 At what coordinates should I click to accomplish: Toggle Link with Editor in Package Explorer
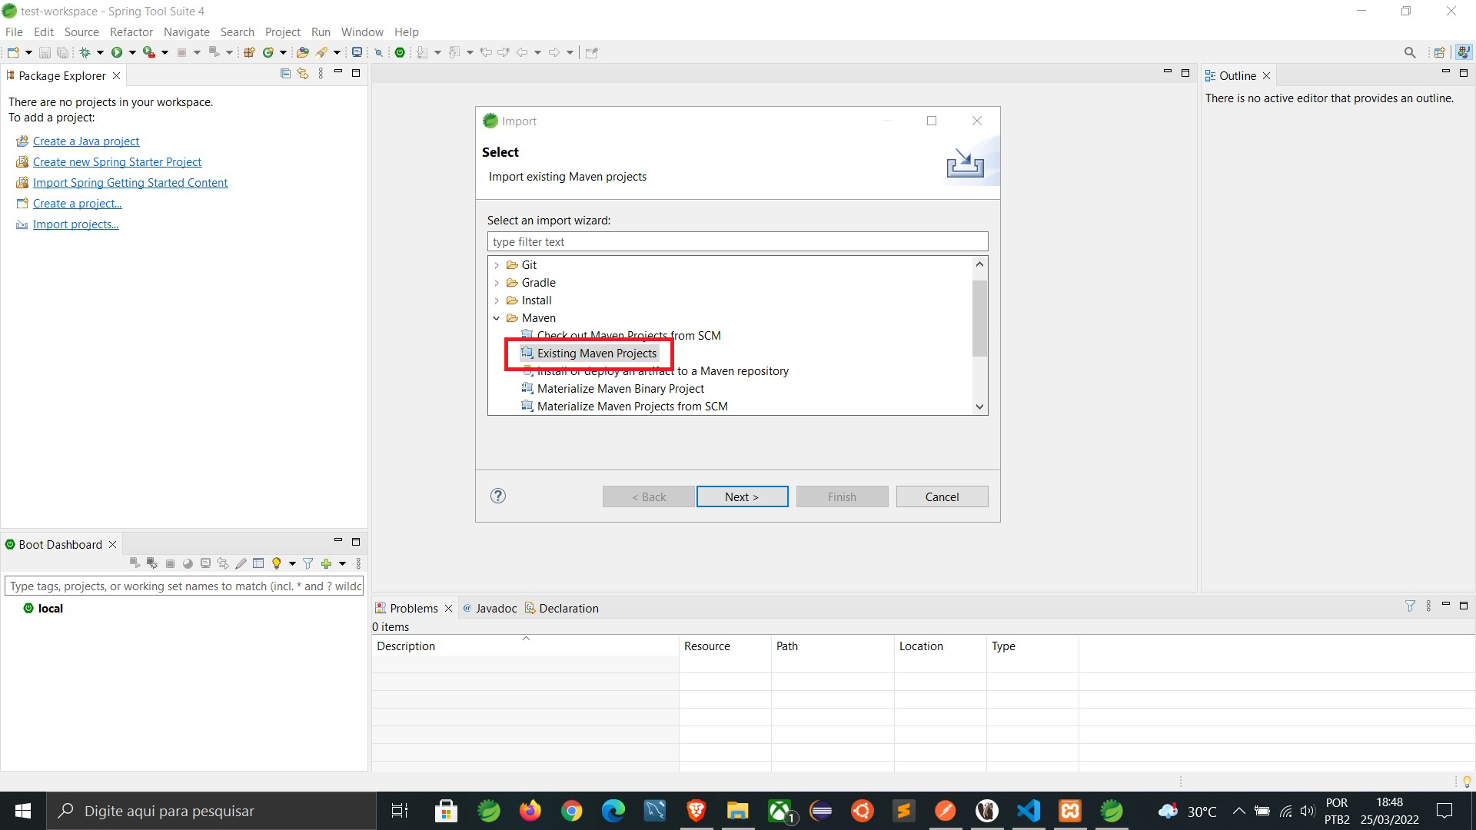click(303, 74)
